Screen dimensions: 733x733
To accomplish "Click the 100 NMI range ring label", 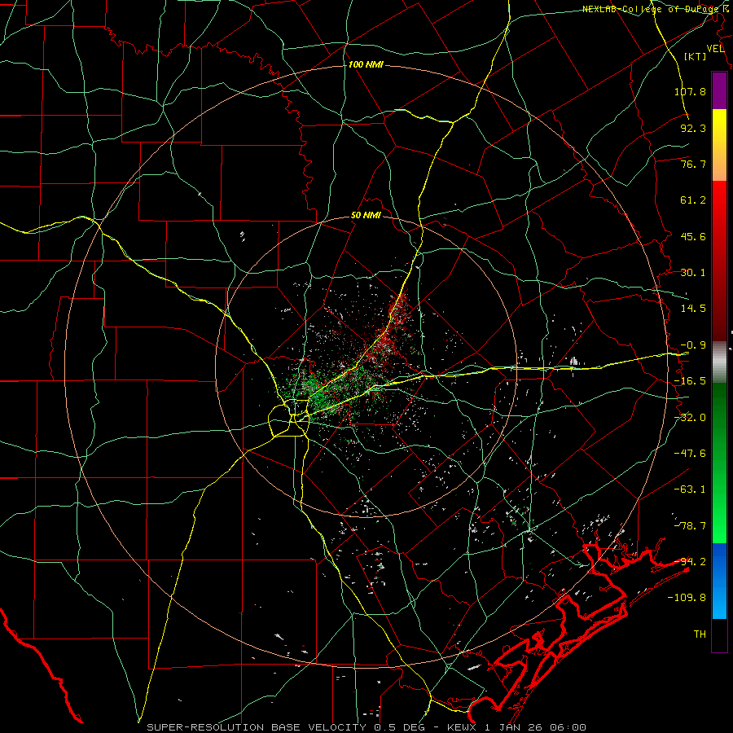I will tap(366, 64).
